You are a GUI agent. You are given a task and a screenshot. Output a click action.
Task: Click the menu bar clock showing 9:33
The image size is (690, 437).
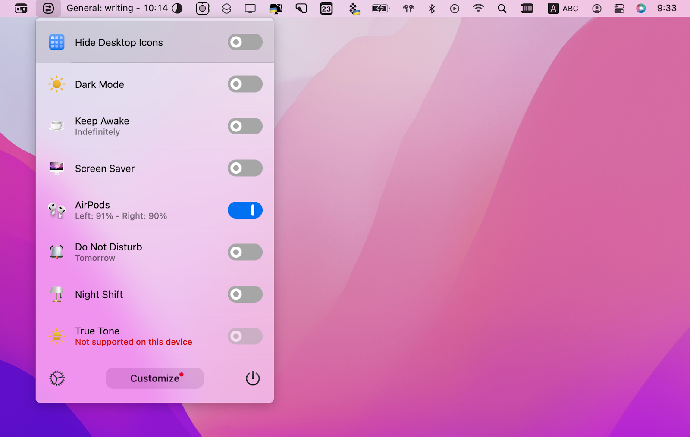pyautogui.click(x=667, y=8)
